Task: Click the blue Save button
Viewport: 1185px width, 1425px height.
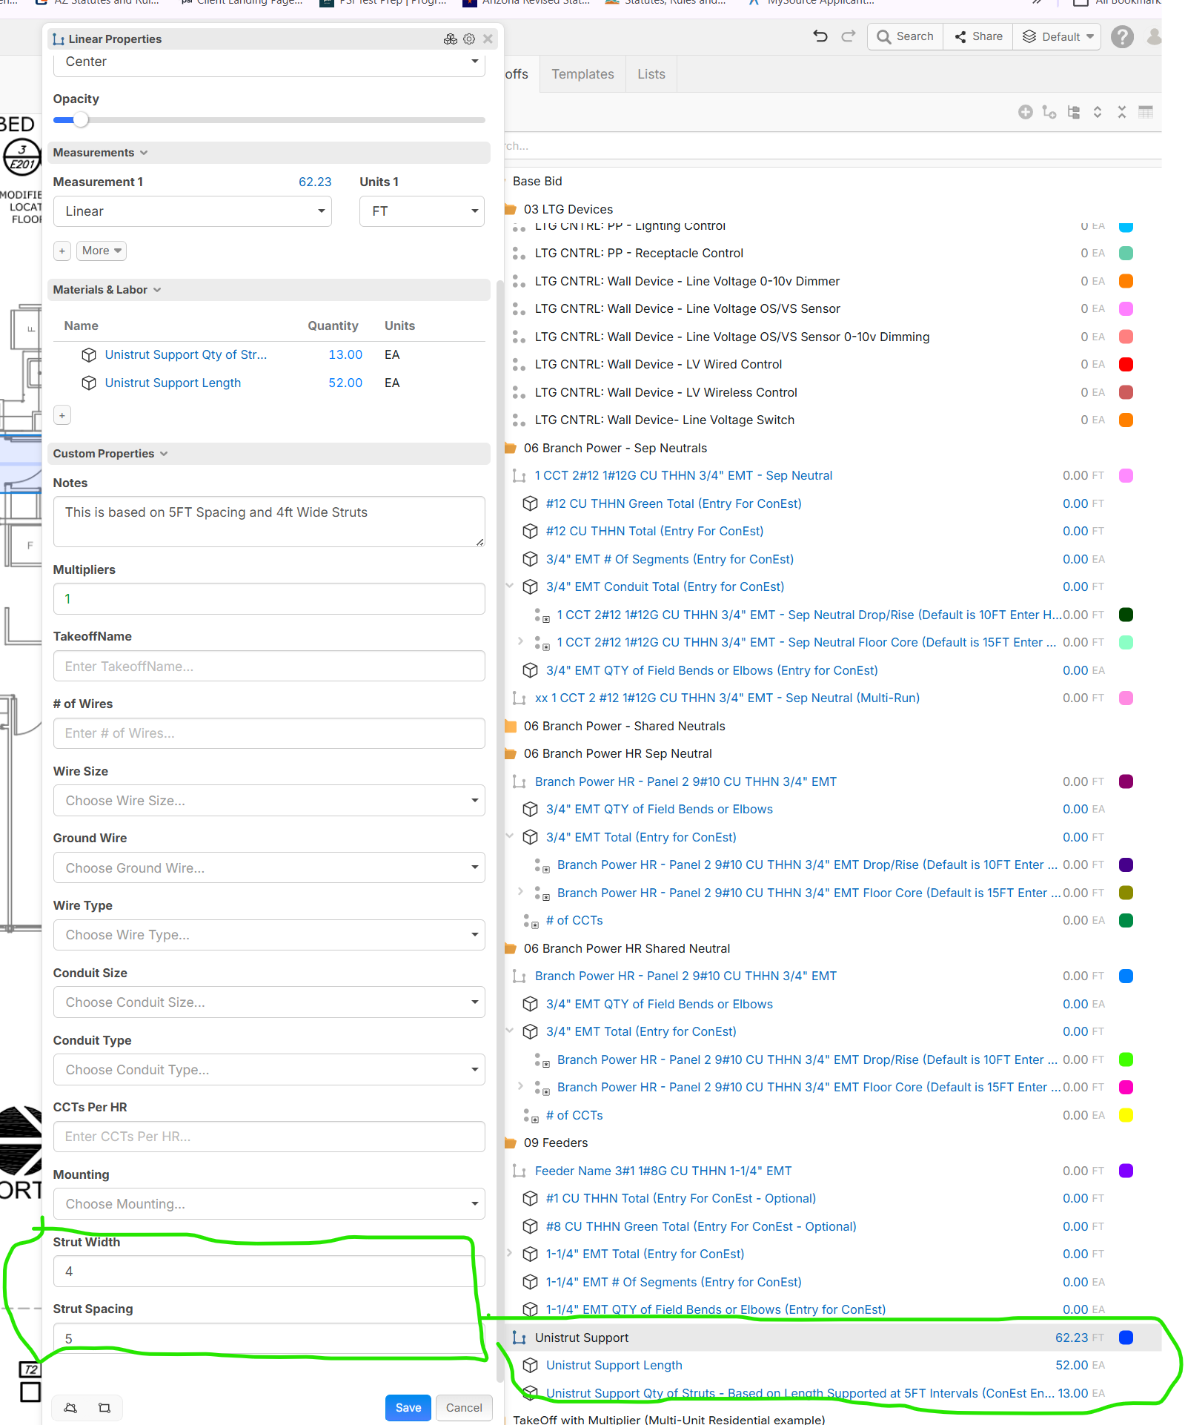Action: coord(408,1408)
